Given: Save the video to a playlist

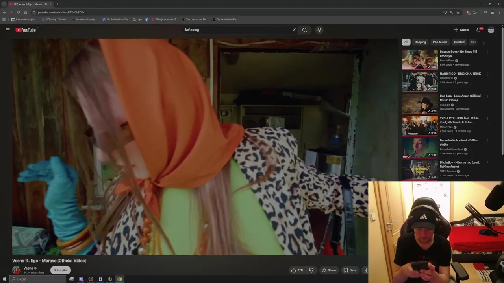Looking at the screenshot, I should 350,270.
